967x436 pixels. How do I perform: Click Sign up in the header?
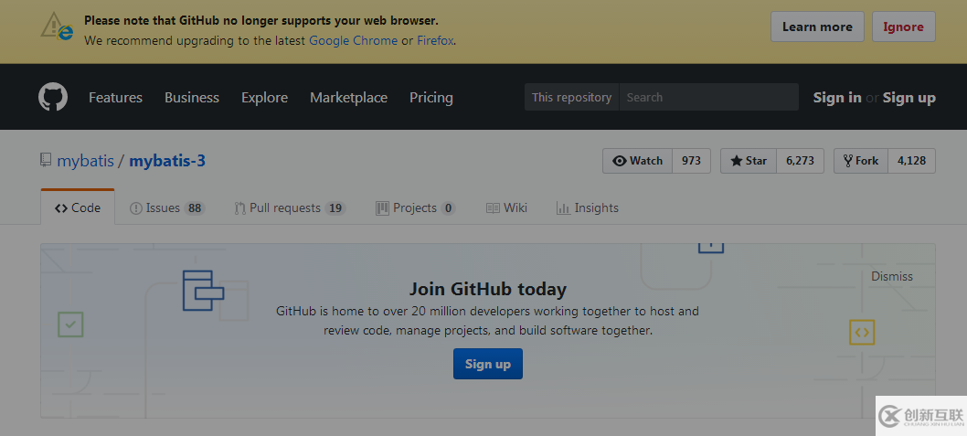(909, 98)
